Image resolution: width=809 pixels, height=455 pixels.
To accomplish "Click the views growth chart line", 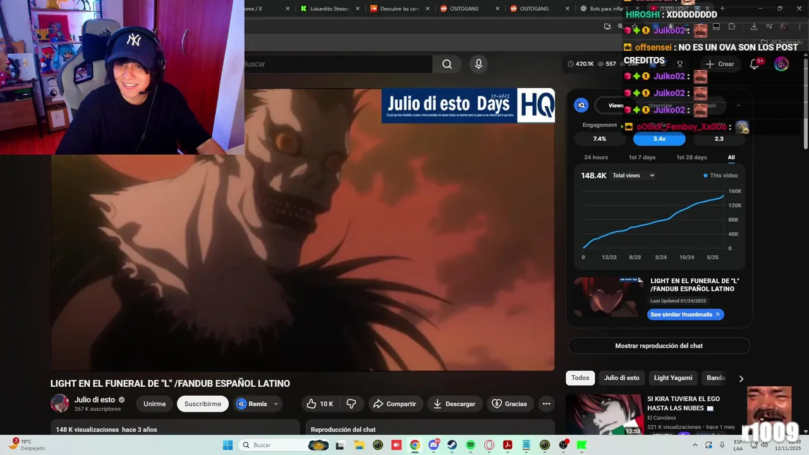I will [x=654, y=221].
